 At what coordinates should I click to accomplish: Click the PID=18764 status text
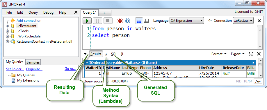pyautogui.click(x=244, y=82)
